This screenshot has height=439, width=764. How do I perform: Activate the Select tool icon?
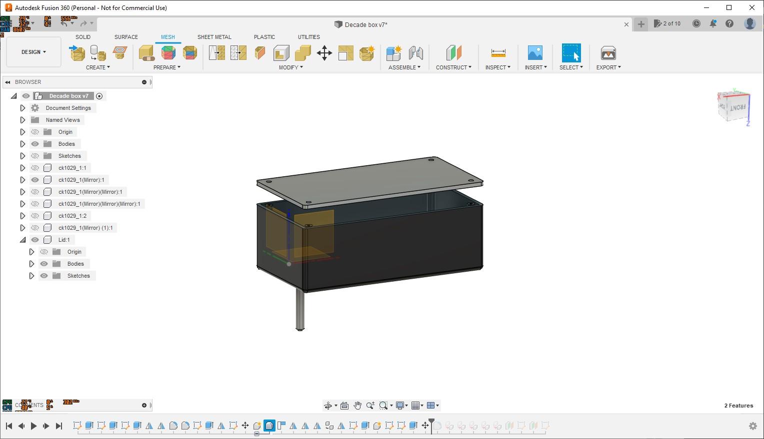click(571, 53)
